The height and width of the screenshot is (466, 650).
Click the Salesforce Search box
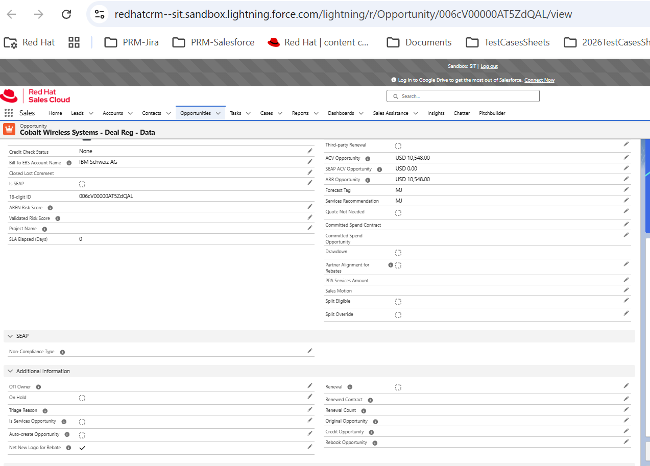(x=463, y=96)
